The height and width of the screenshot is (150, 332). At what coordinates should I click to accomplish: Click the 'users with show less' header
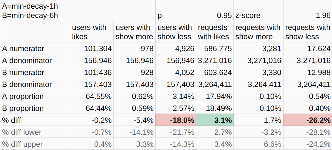176,32
